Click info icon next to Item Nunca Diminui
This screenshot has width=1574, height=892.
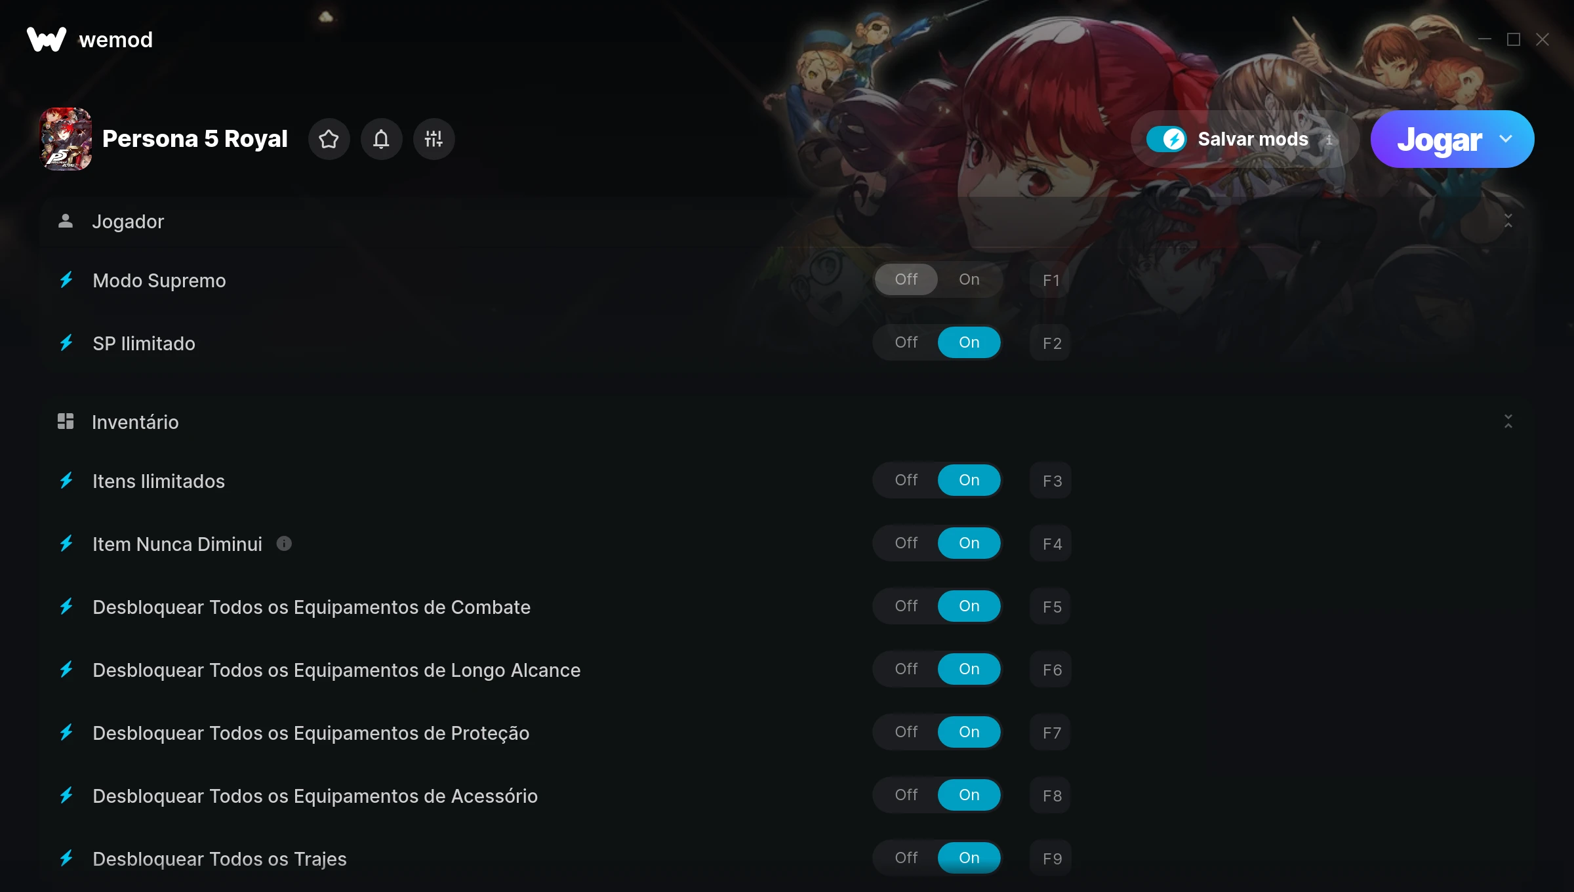point(284,544)
